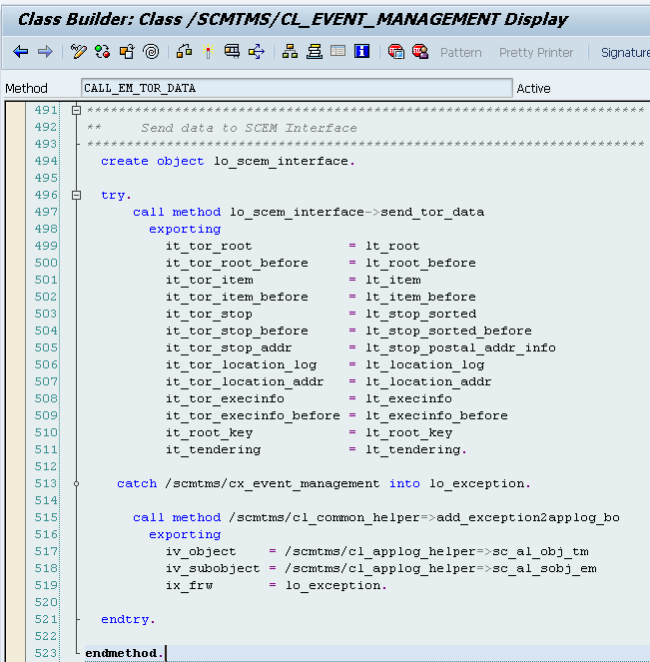Image resolution: width=650 pixels, height=662 pixels.
Task: Click 'lt_item_before' on line 502
Action: pyautogui.click(x=420, y=297)
